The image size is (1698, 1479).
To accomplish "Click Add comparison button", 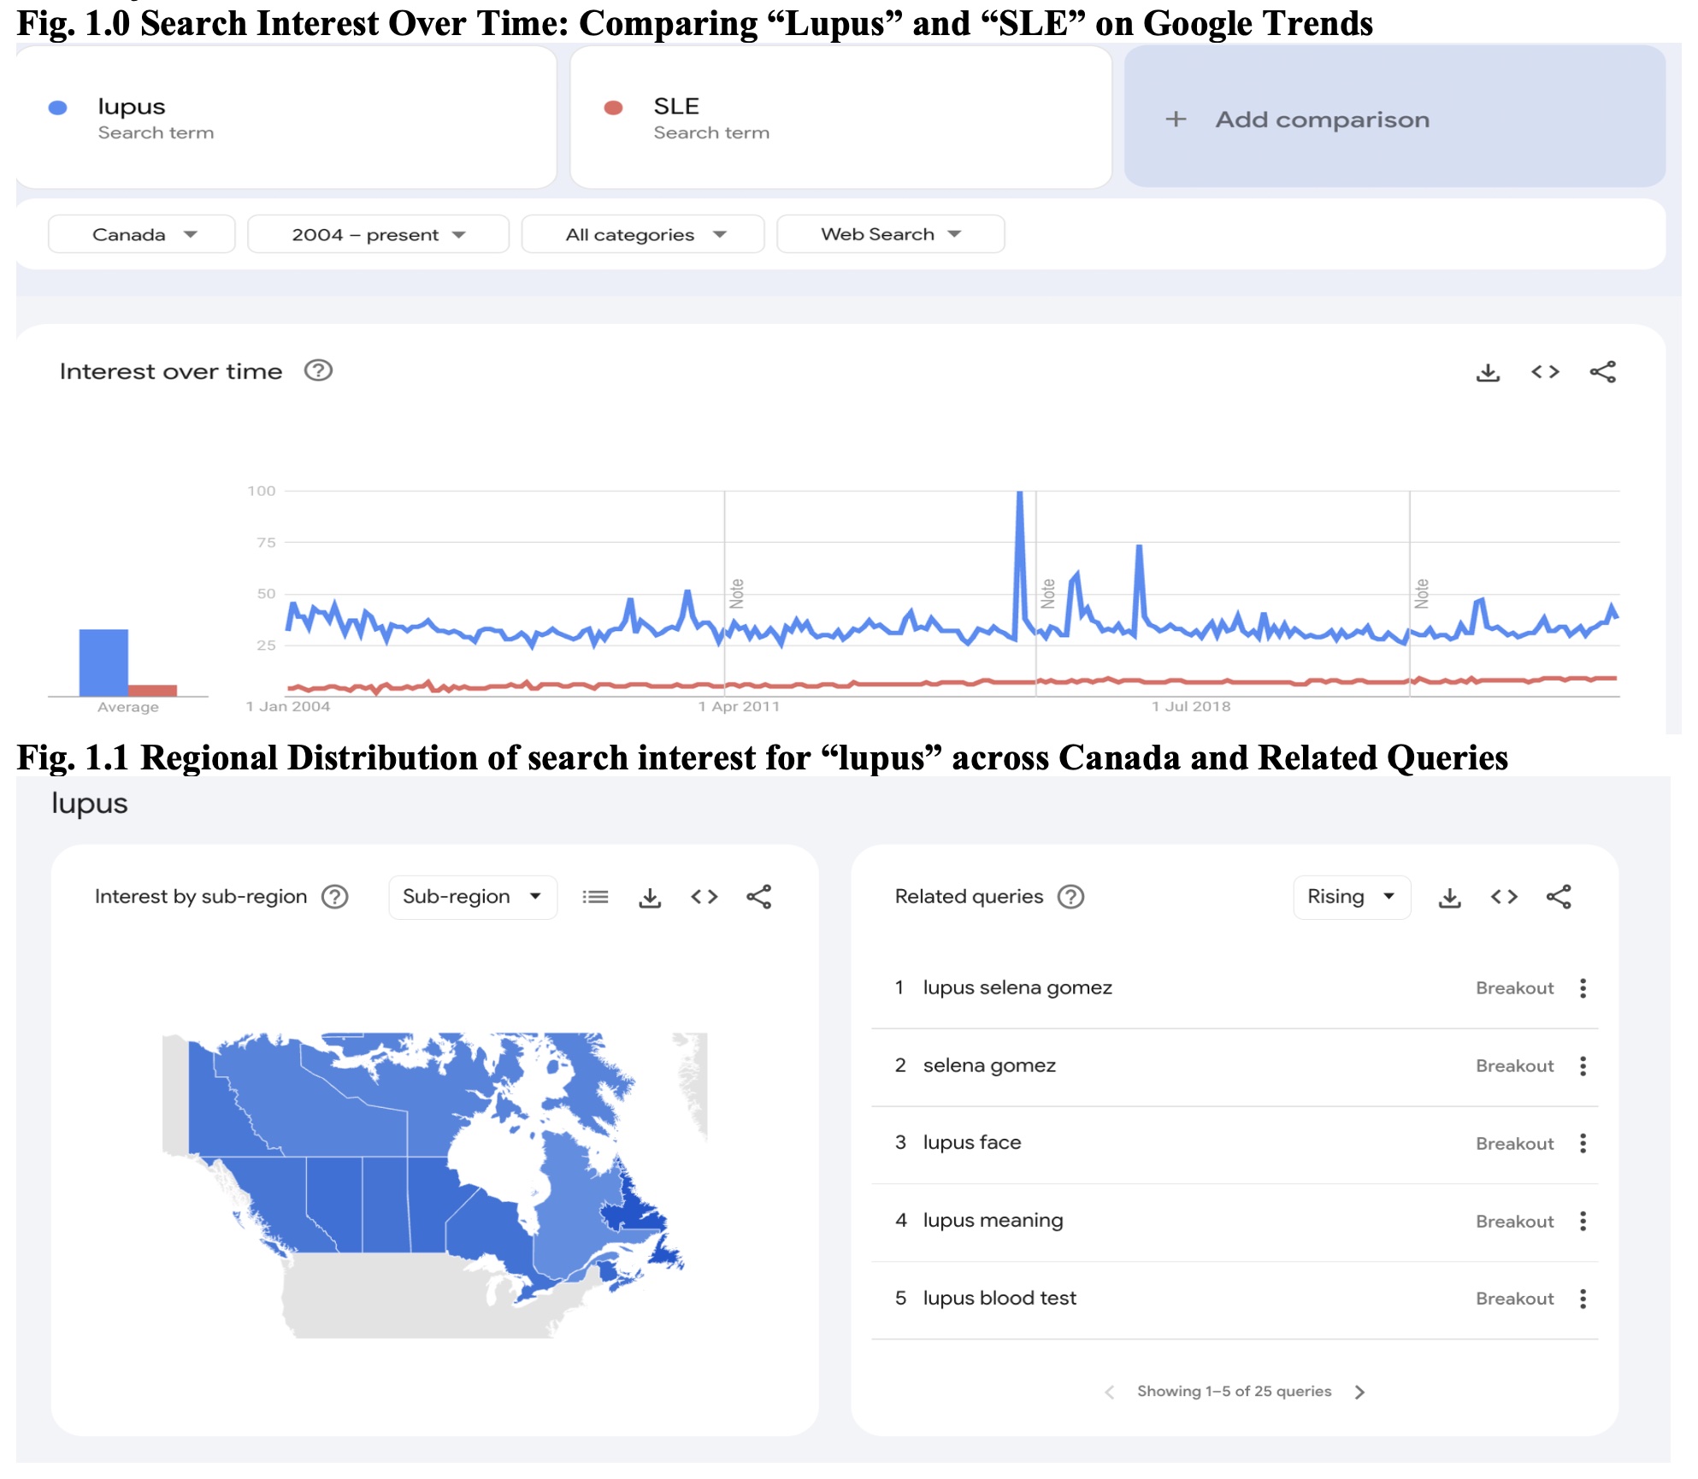I will tap(1394, 119).
